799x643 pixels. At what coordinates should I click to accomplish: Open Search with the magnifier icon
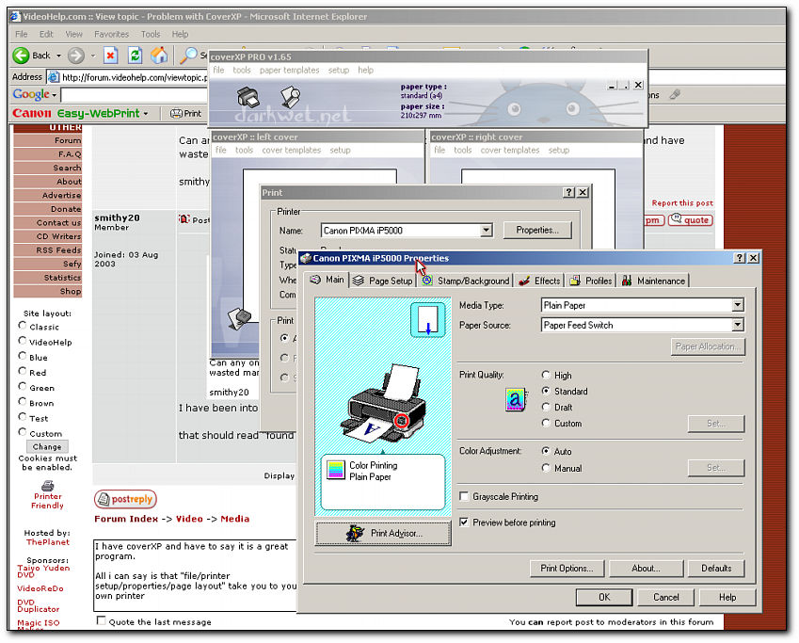tap(188, 55)
